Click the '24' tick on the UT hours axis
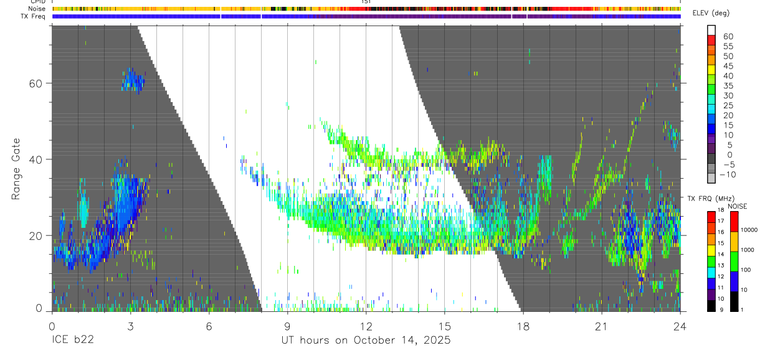This screenshot has height=353, width=765. [x=680, y=326]
